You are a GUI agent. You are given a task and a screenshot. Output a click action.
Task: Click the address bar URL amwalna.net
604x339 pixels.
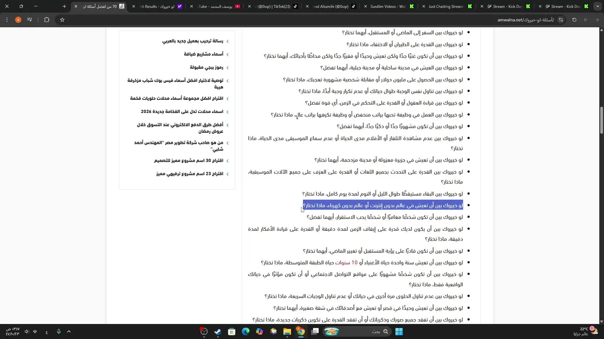(526, 20)
